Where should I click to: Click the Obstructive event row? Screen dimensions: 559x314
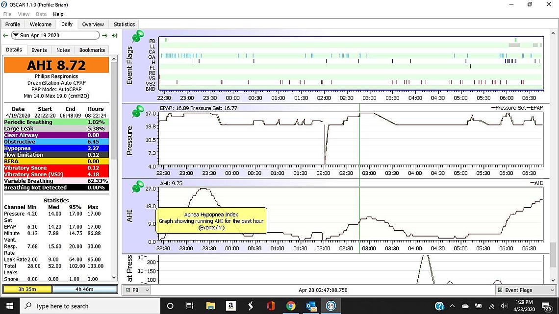coord(56,142)
